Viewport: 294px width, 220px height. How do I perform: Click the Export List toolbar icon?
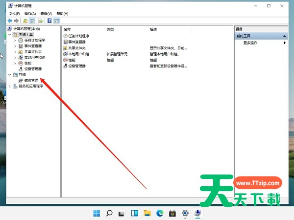click(x=41, y=21)
